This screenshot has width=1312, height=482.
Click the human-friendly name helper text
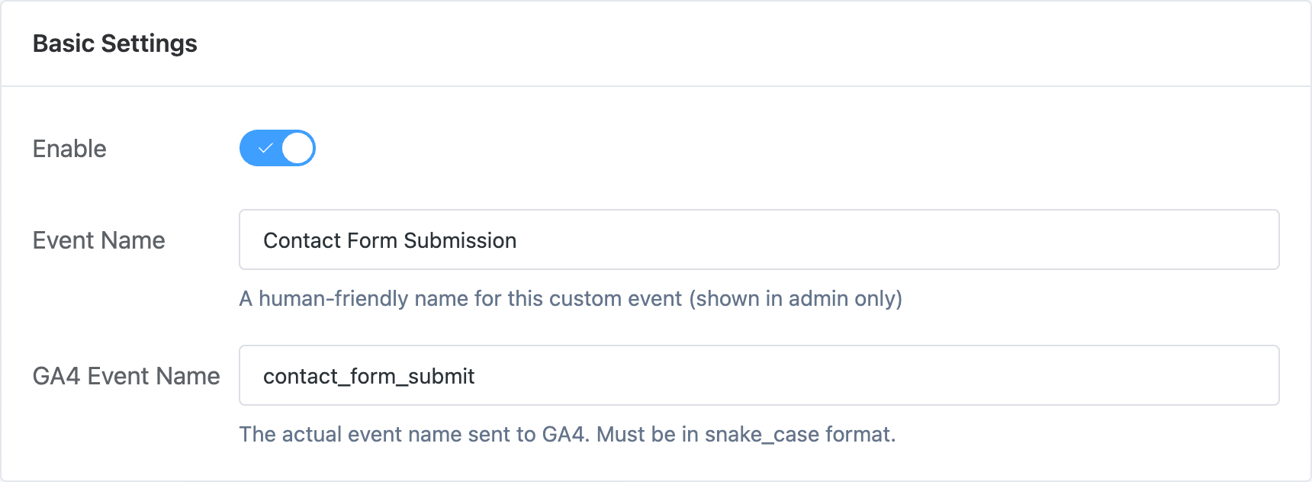[570, 299]
